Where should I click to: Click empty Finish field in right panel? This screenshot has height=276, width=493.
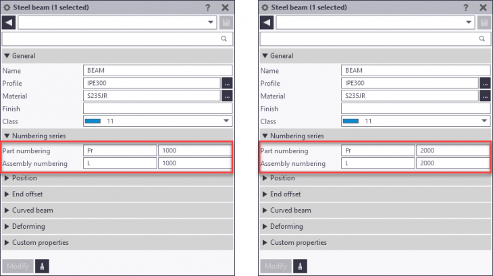pyautogui.click(x=415, y=109)
